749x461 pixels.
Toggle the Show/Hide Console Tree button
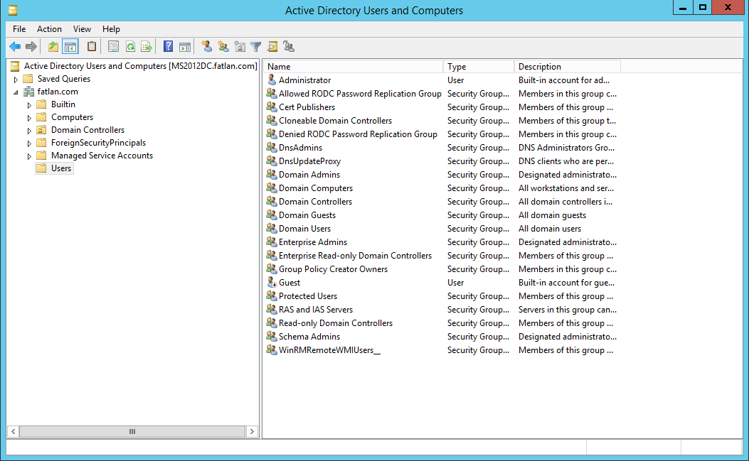[x=70, y=47]
